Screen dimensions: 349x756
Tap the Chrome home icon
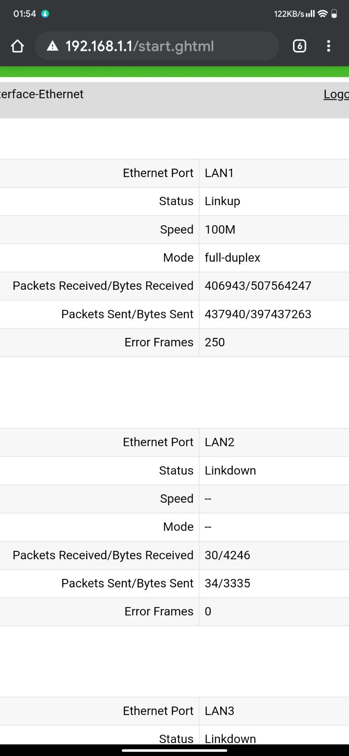click(x=17, y=46)
